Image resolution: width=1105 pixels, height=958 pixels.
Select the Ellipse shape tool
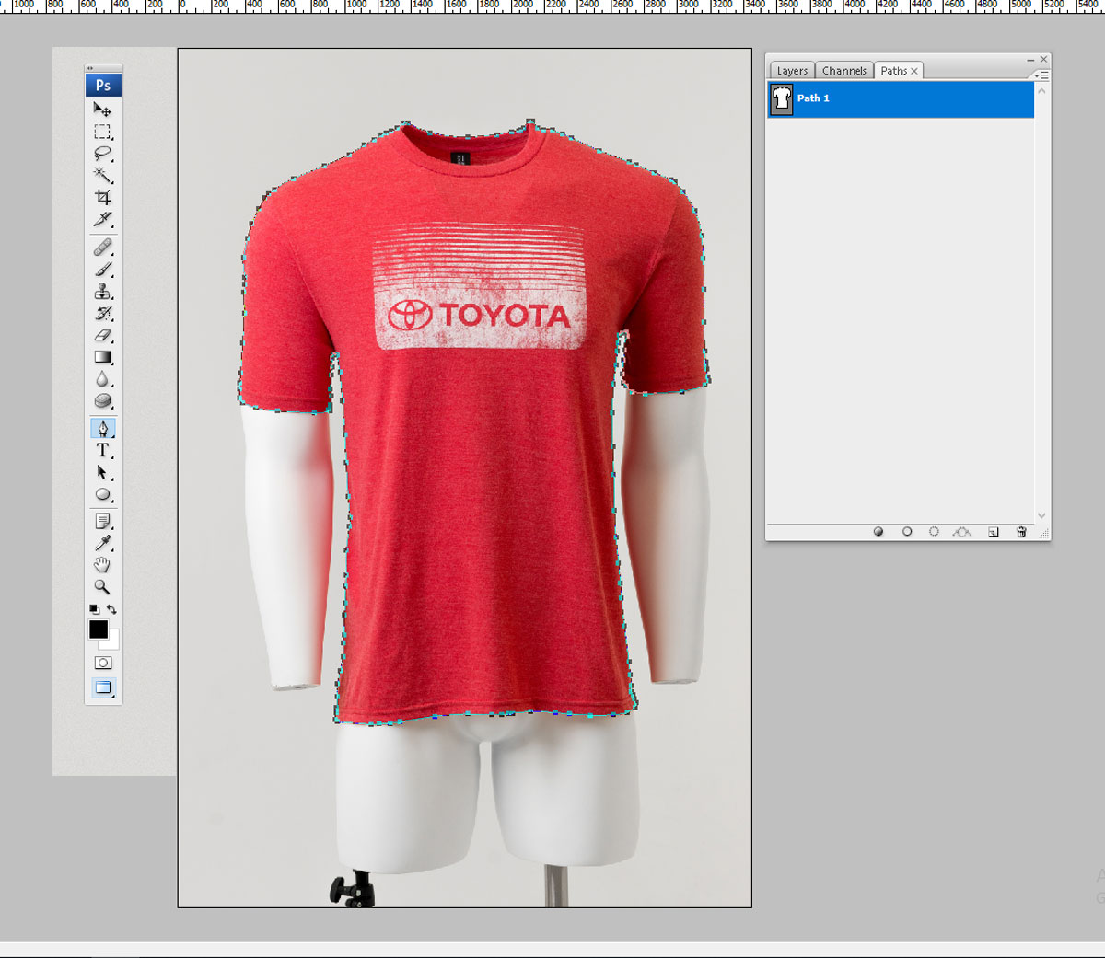pos(102,495)
